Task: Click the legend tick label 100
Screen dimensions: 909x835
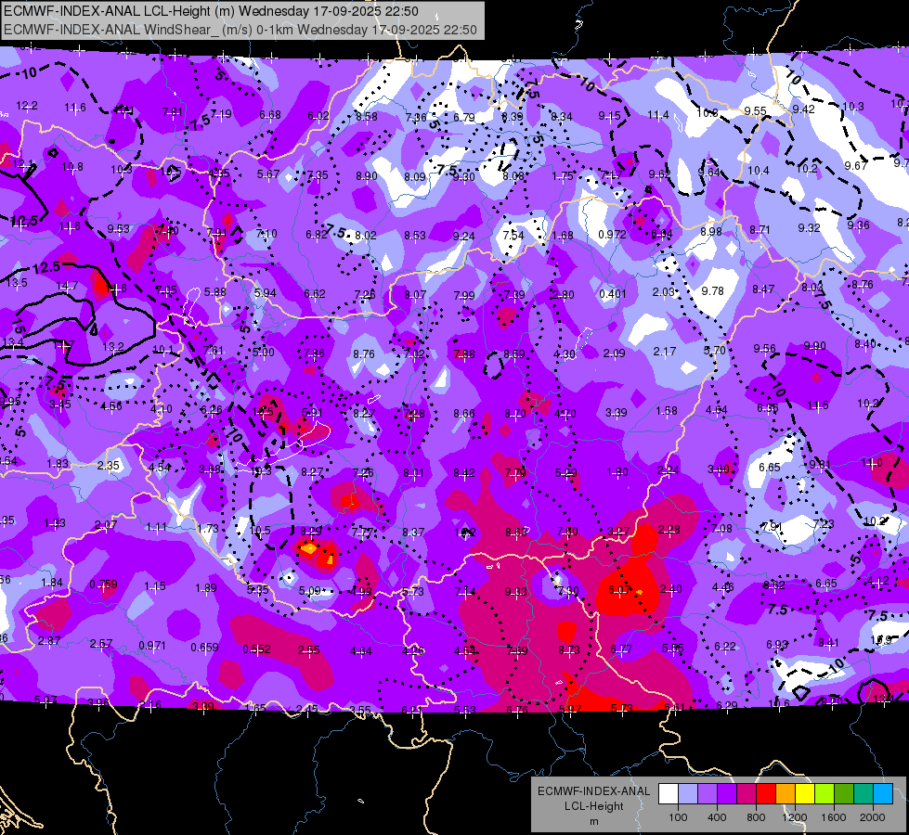Action: click(678, 817)
